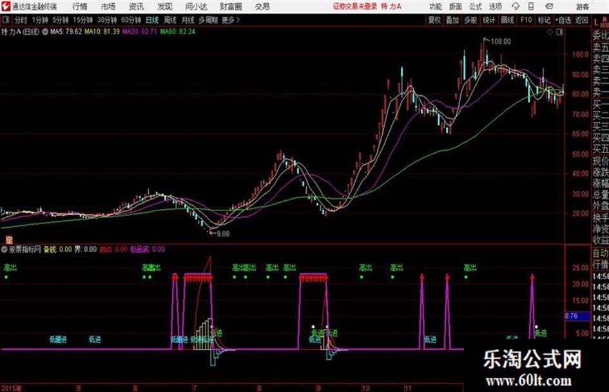Click the MA60: 82.24 indicator value

point(177,32)
